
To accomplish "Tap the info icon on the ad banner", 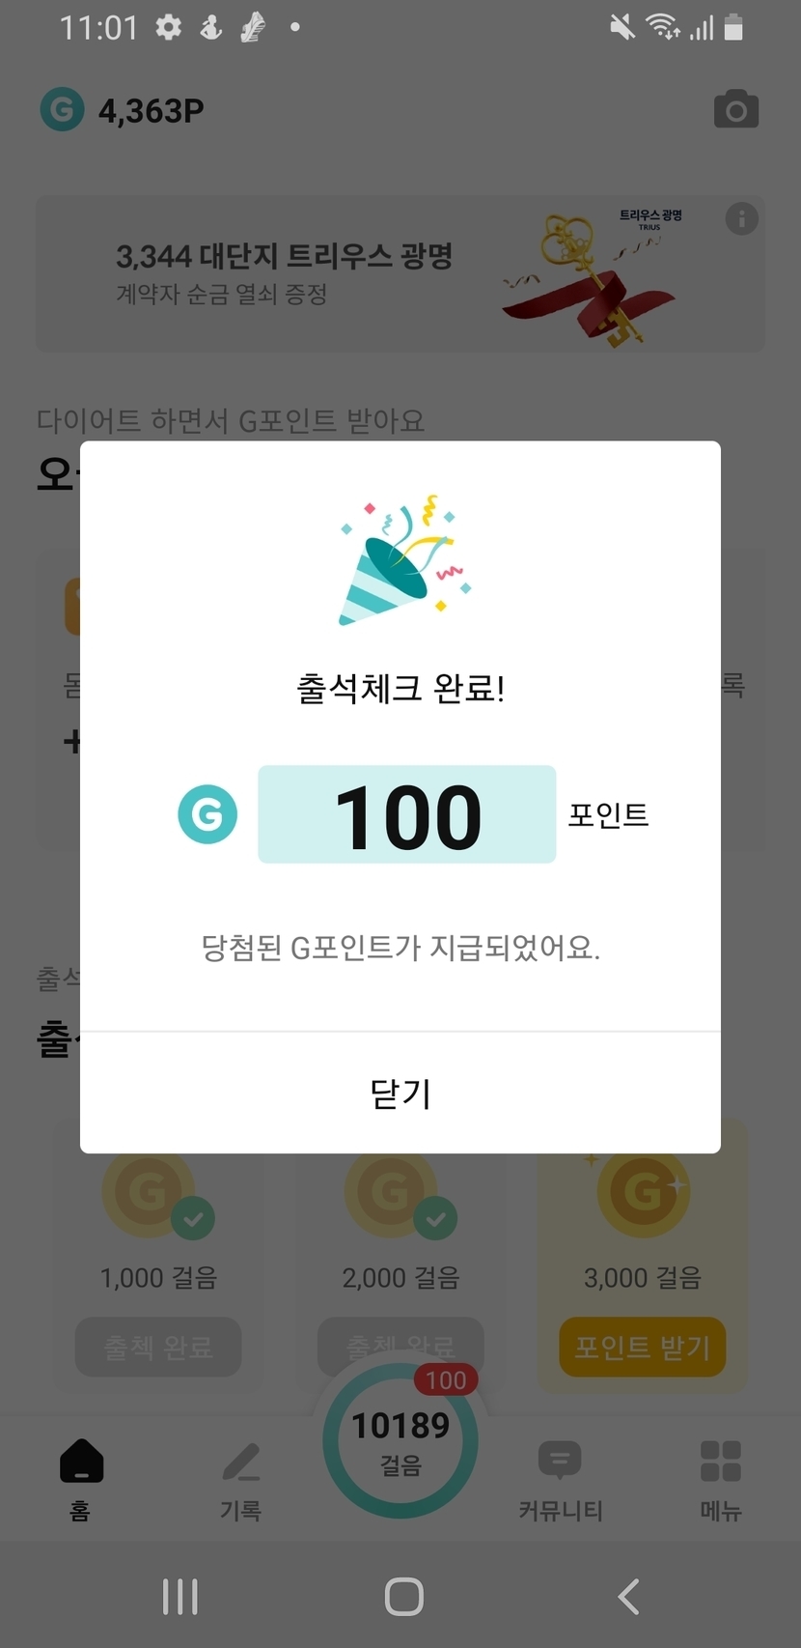I will click(741, 219).
